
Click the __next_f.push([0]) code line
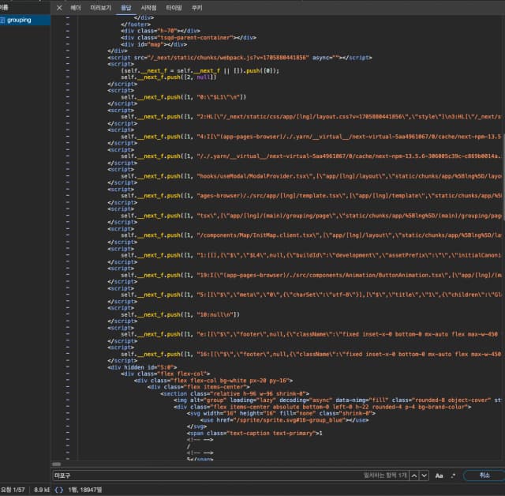pos(200,71)
